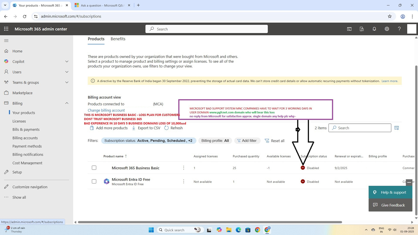View site information icon in address bar
Viewport: 418px width, 235px height.
pyautogui.click(x=36, y=16)
